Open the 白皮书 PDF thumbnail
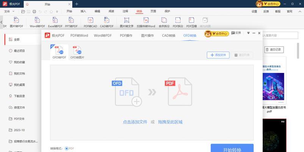304x152 pixels. click(x=274, y=81)
